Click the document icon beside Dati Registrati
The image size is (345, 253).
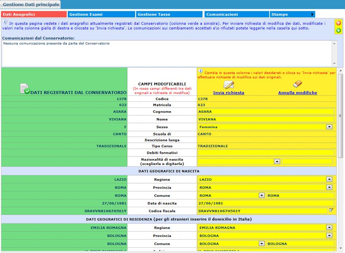[25, 89]
